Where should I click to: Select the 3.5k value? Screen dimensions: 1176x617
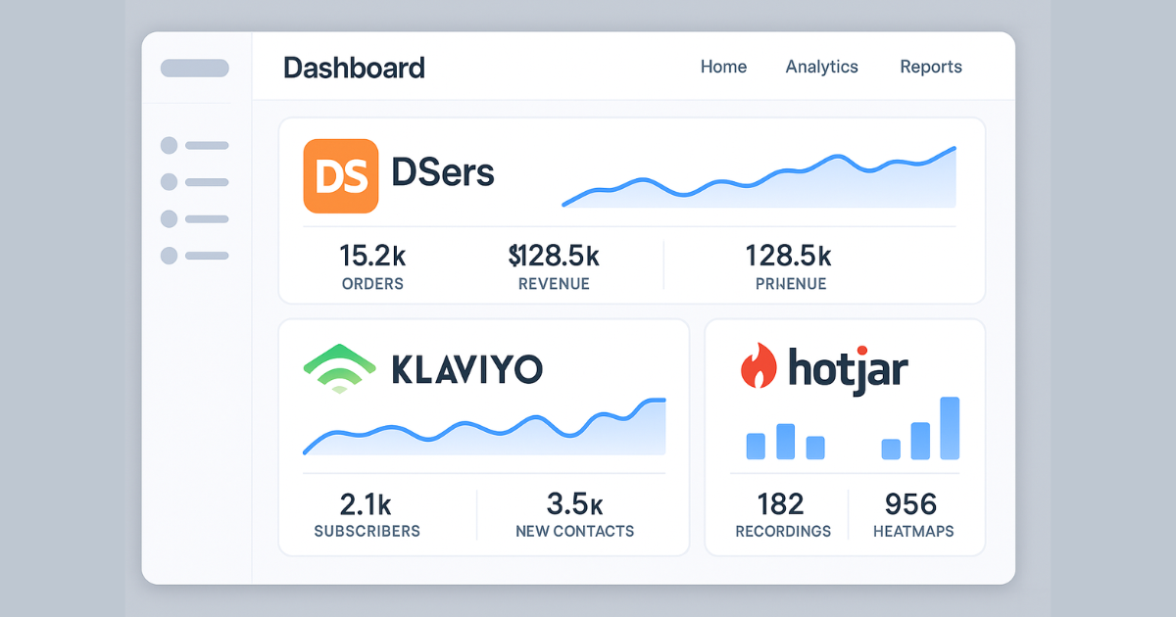(x=574, y=504)
